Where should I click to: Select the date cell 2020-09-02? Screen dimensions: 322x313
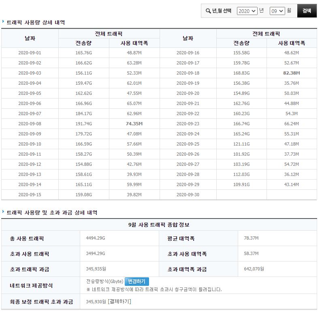pyautogui.click(x=30, y=63)
